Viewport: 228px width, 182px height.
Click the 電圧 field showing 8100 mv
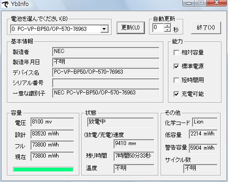coord(52,122)
